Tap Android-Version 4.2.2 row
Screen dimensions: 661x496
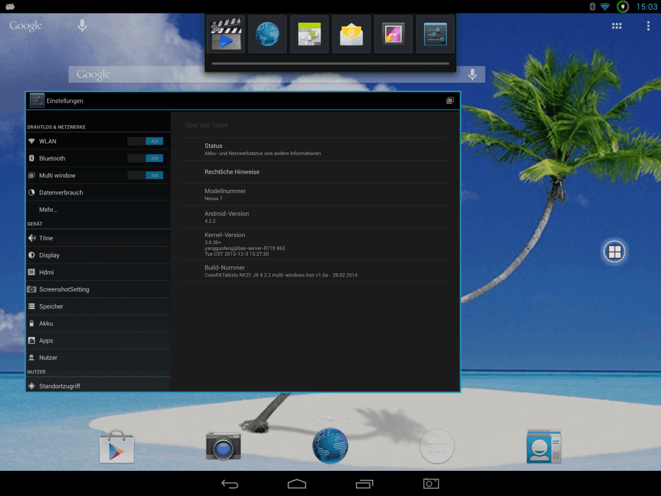click(315, 217)
